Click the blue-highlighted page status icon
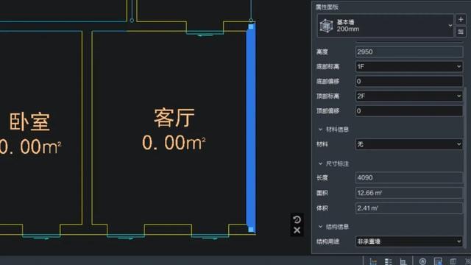The width and height of the screenshot is (471, 265). [438, 261]
